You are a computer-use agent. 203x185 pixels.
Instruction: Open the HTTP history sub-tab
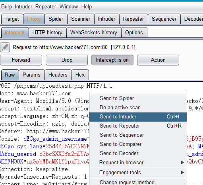click(47, 33)
